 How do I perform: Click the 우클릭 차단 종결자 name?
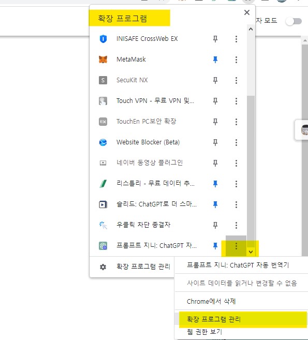click(143, 225)
